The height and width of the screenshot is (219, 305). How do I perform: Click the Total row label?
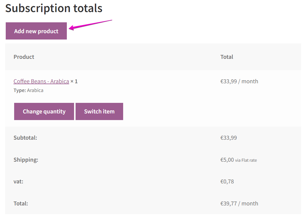pyautogui.click(x=20, y=203)
